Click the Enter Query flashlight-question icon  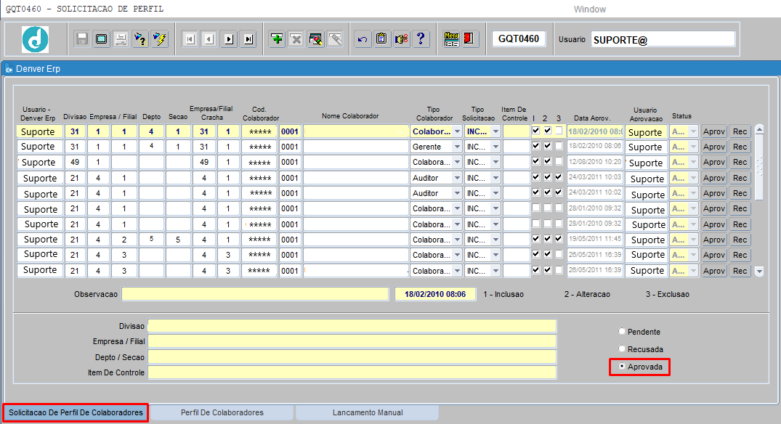[140, 38]
